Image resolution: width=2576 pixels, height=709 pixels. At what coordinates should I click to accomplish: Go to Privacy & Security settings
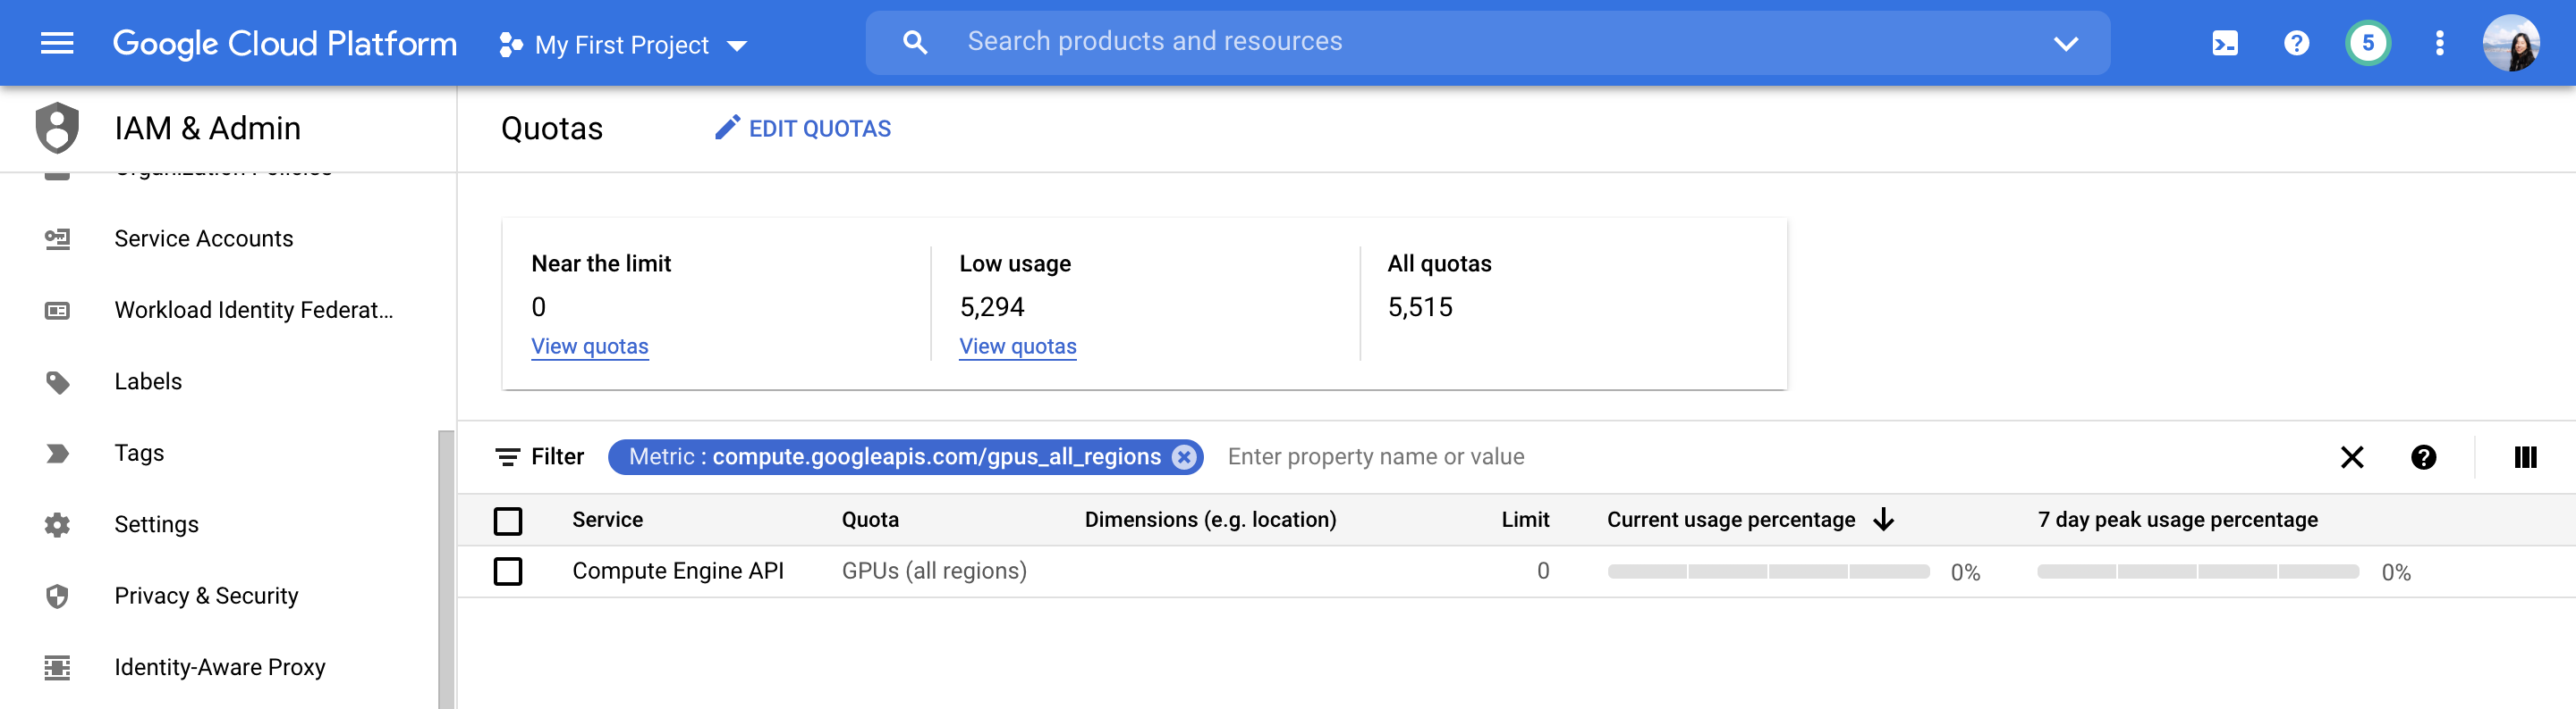[206, 596]
